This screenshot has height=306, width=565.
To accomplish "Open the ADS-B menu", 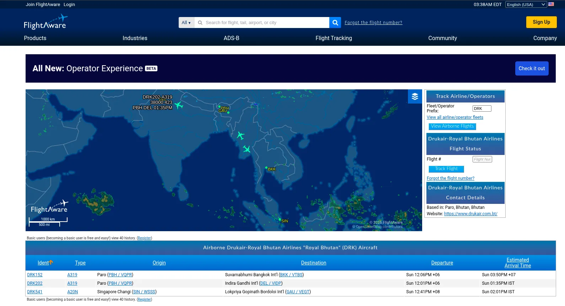I will [x=231, y=38].
